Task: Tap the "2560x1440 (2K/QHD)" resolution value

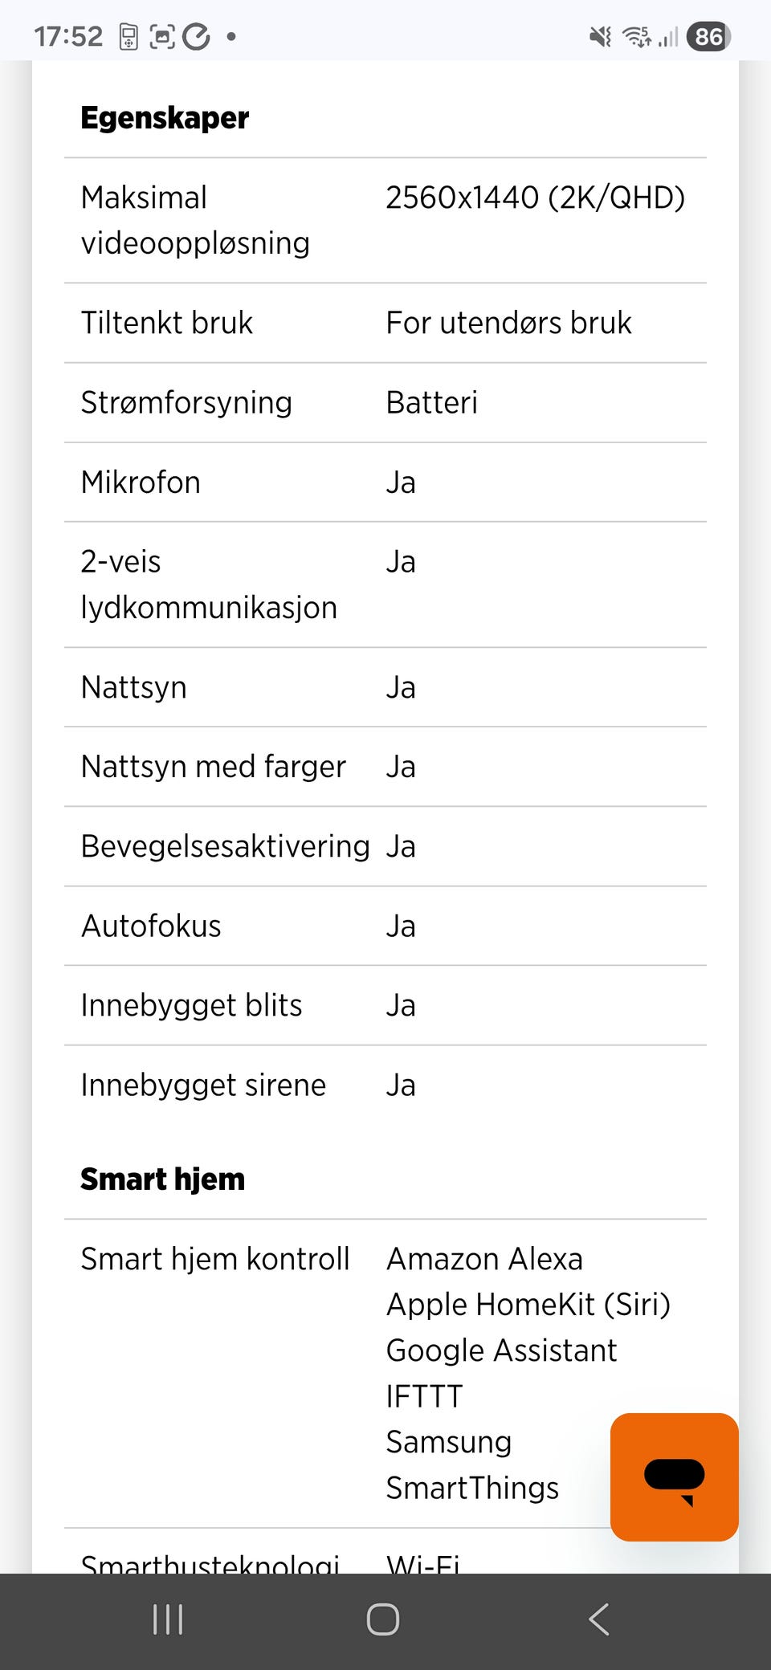Action: pyautogui.click(x=535, y=198)
